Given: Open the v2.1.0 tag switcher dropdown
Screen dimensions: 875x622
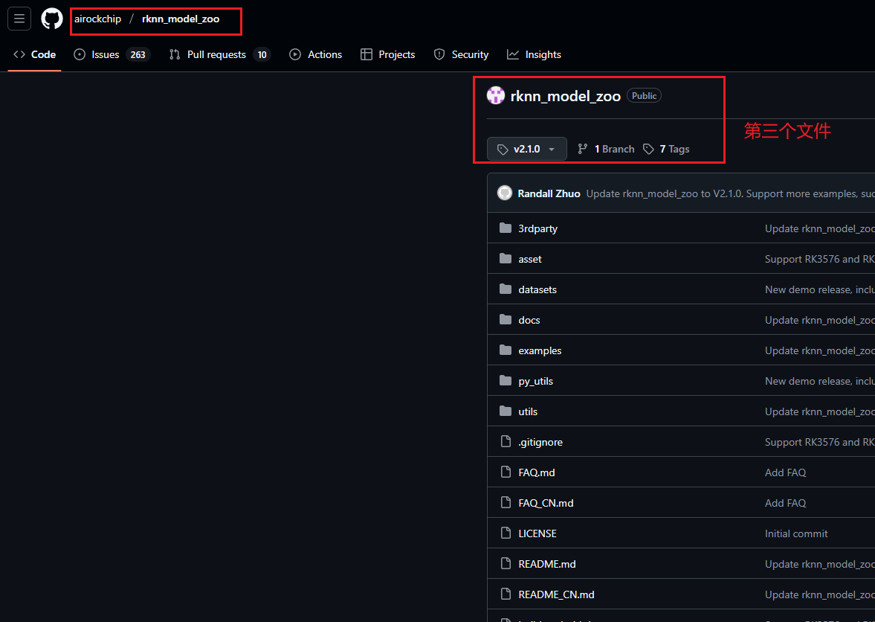Looking at the screenshot, I should 527,149.
